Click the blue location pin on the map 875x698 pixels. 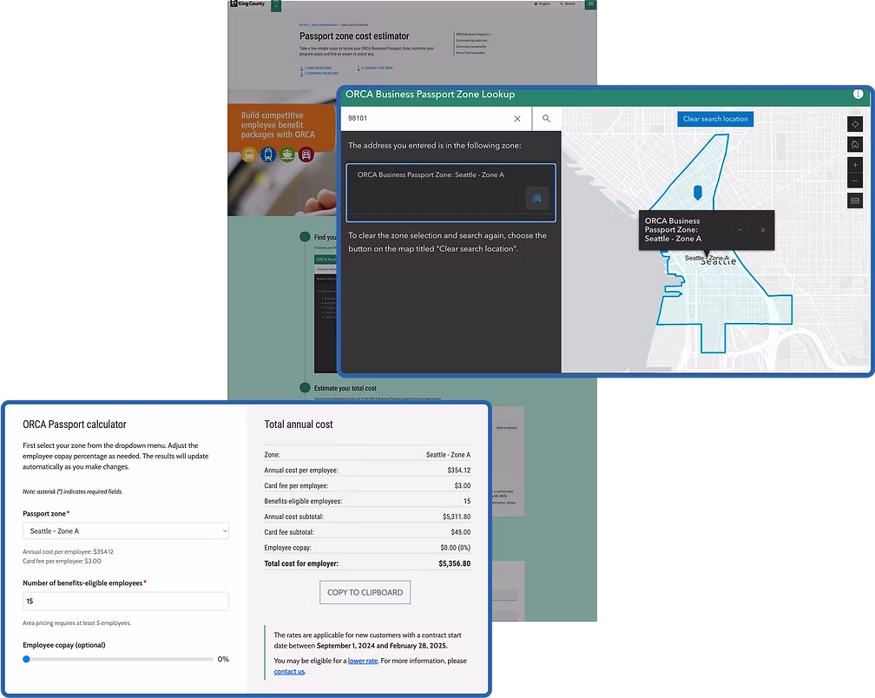(698, 193)
